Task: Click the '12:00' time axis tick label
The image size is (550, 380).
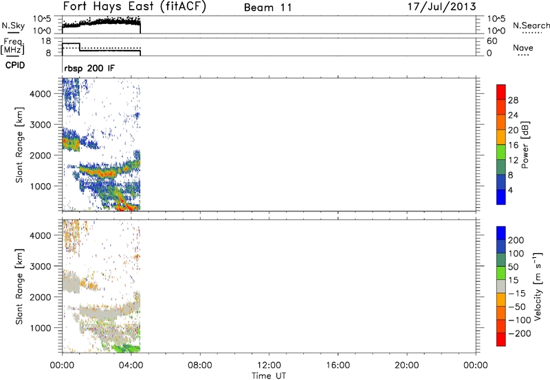Action: click(269, 366)
